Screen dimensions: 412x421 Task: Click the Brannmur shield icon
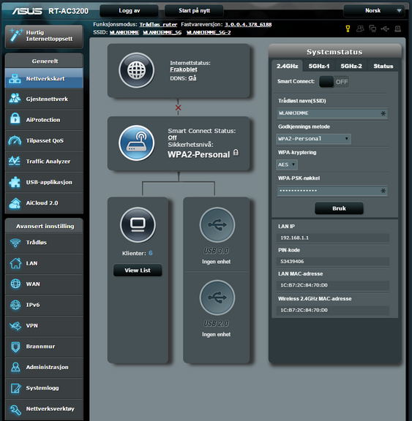pos(15,346)
